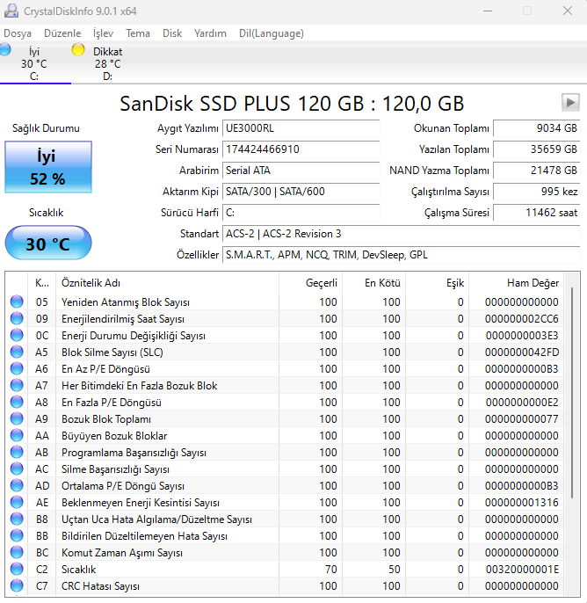This screenshot has height=603, width=587.
Task: Click the serial number field 174424466910
Action: tap(301, 149)
